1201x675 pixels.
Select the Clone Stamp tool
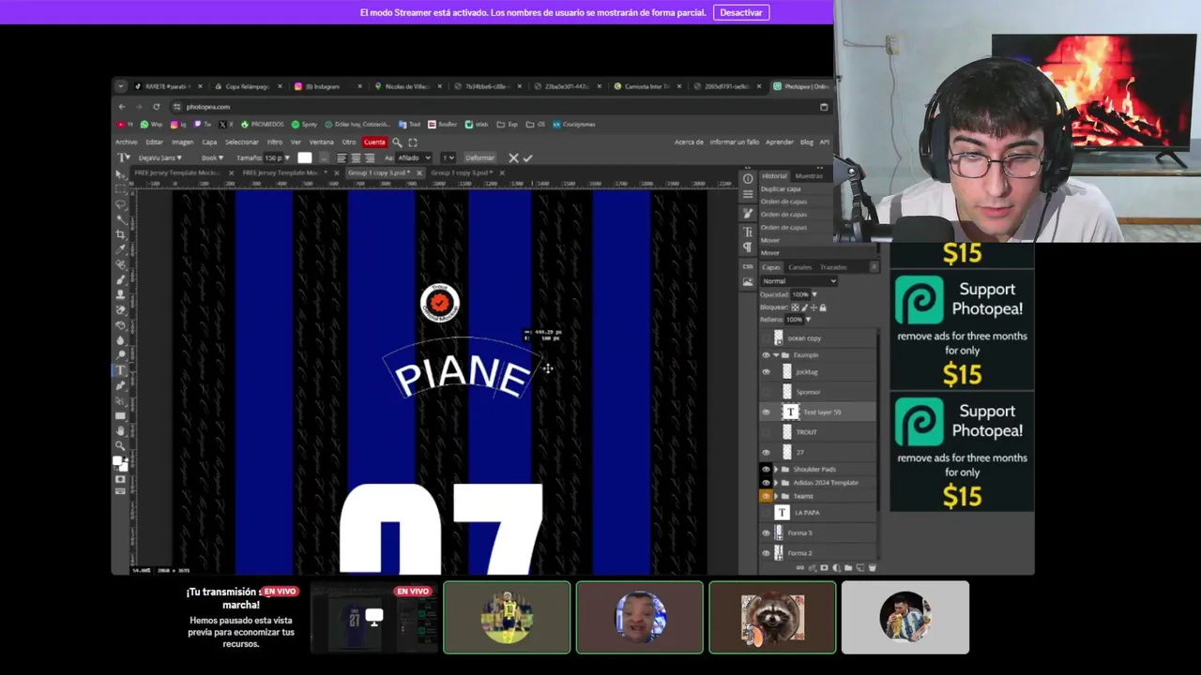[121, 292]
